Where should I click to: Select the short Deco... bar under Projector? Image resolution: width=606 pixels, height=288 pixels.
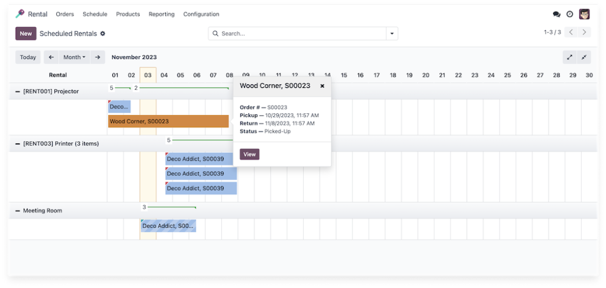point(120,106)
